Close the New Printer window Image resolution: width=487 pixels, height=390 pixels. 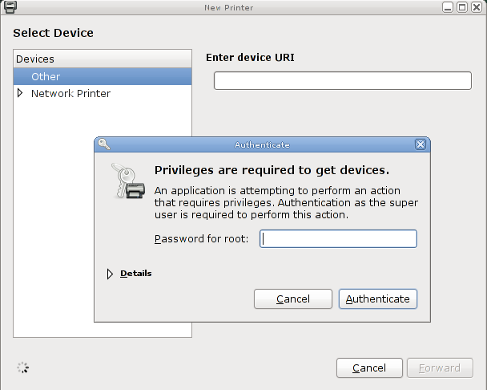click(x=477, y=7)
